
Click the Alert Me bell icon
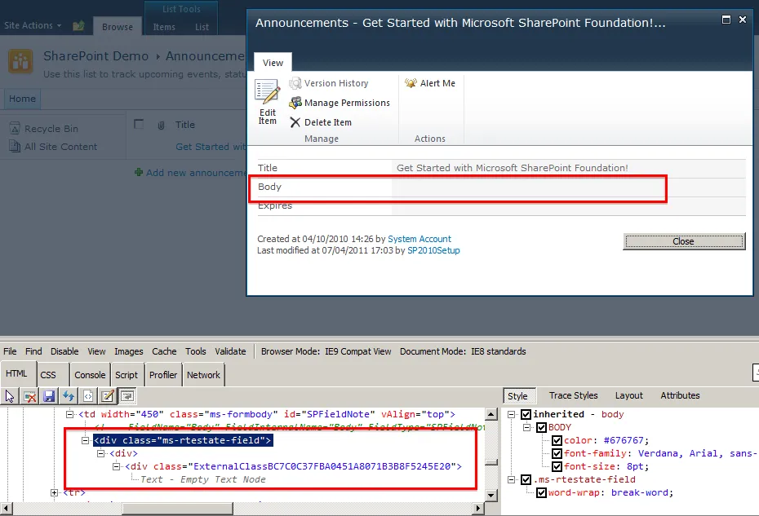[x=411, y=83]
